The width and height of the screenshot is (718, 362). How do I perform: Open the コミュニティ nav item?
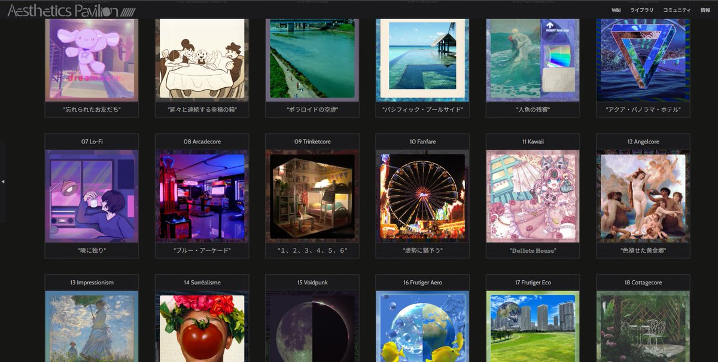[x=677, y=10]
